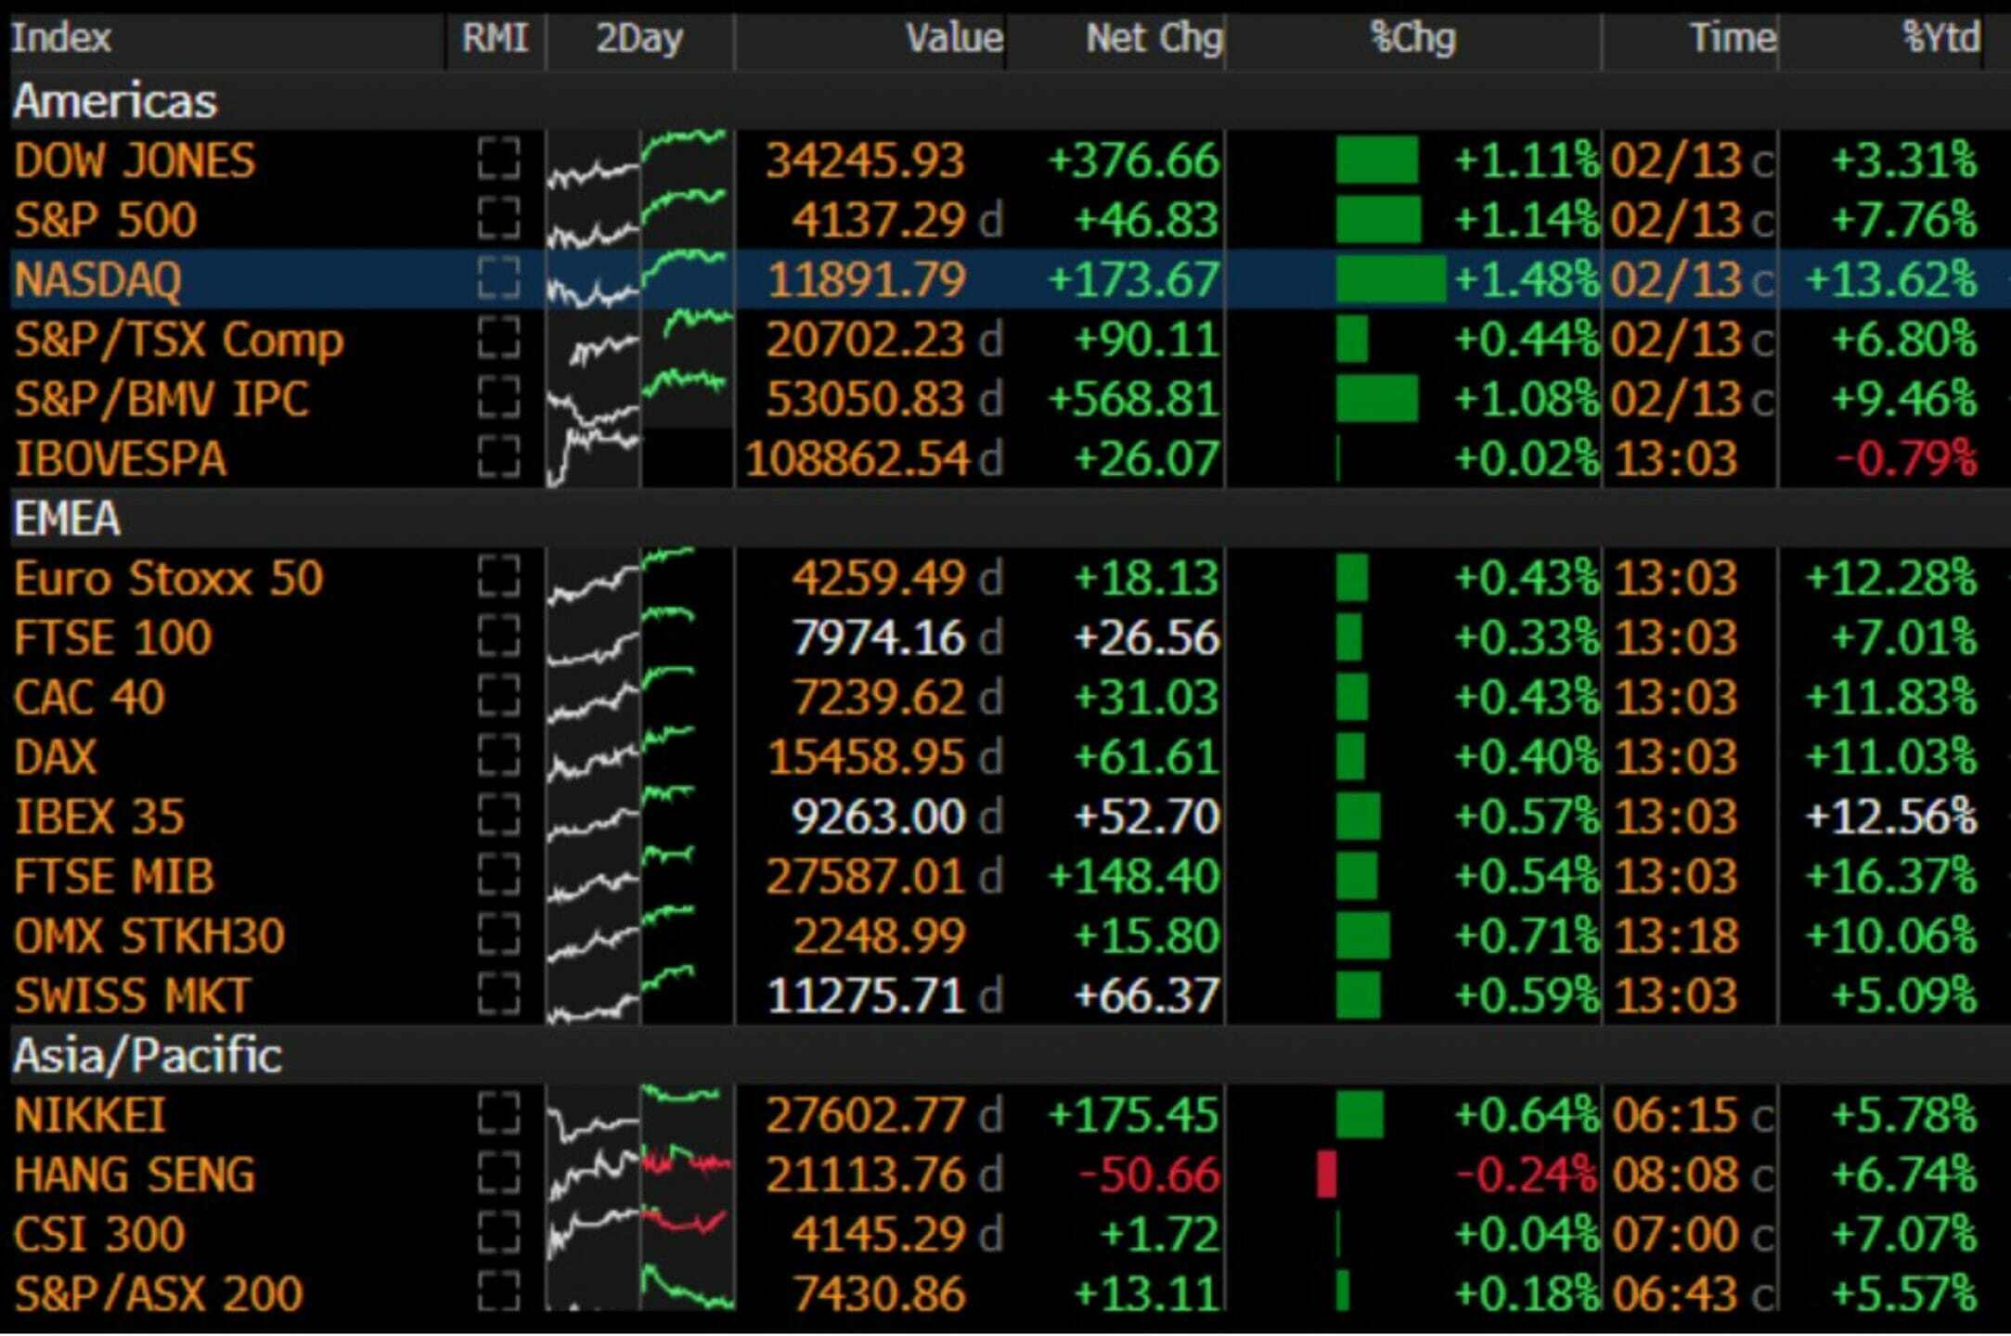Enable the RMI checkbox for DAX
The image size is (2011, 1336).
pos(498,756)
